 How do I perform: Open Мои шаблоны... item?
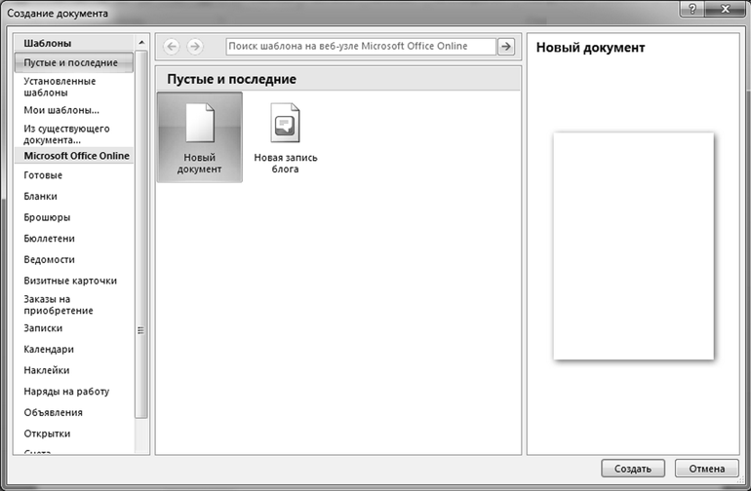pyautogui.click(x=61, y=110)
